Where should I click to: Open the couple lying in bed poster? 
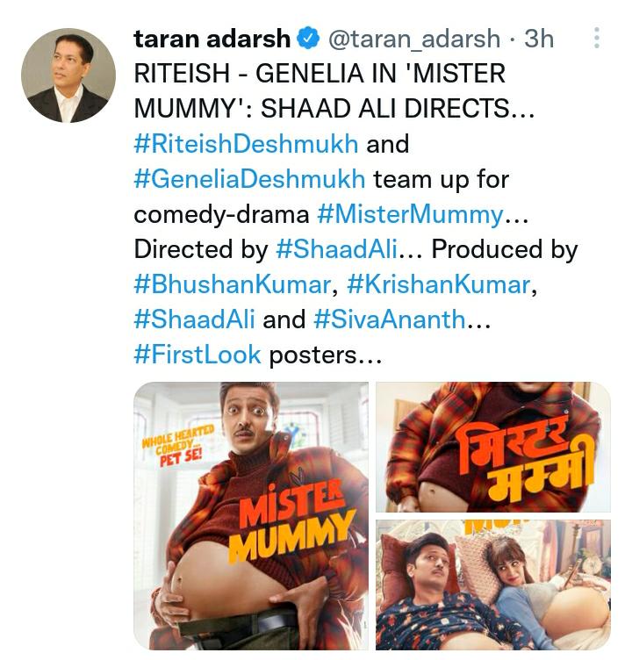coord(493,585)
